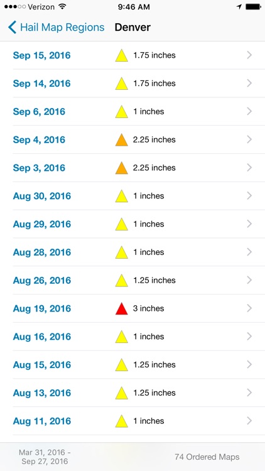The width and height of the screenshot is (265, 471).
Task: Tap the yellow triangle for Aug 11, 2016
Action: pos(122,421)
